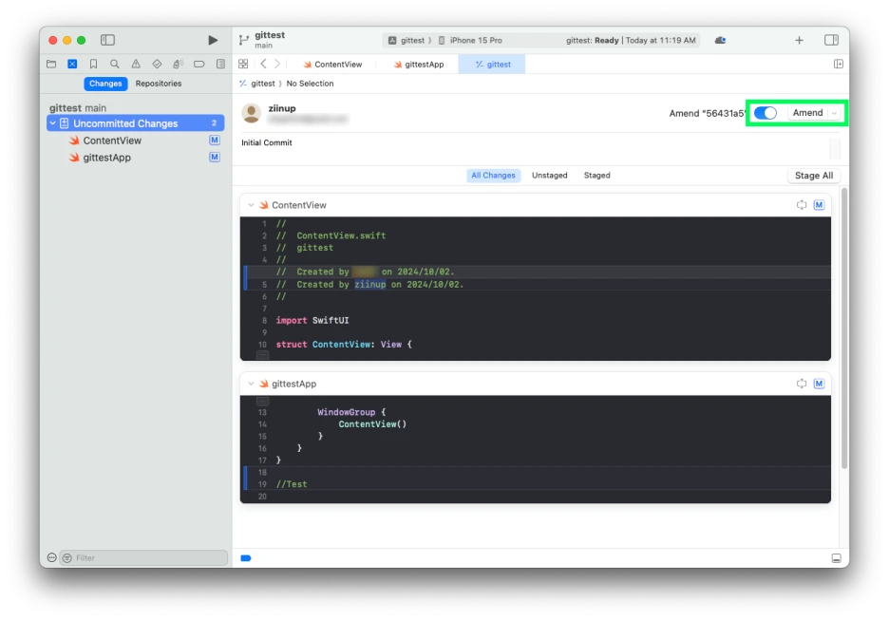Click the 'gittest main' repository heading

coord(78,107)
